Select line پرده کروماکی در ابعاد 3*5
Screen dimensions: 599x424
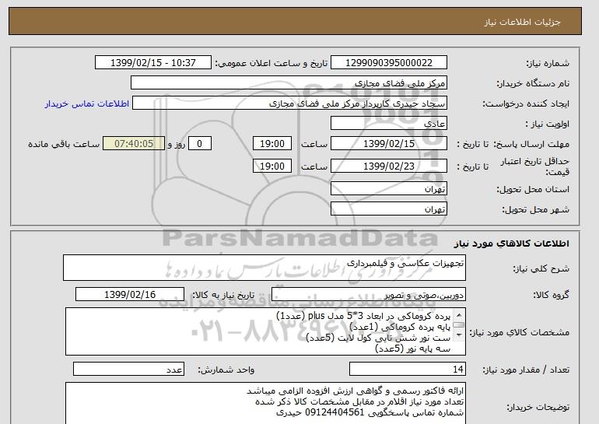click(363, 317)
